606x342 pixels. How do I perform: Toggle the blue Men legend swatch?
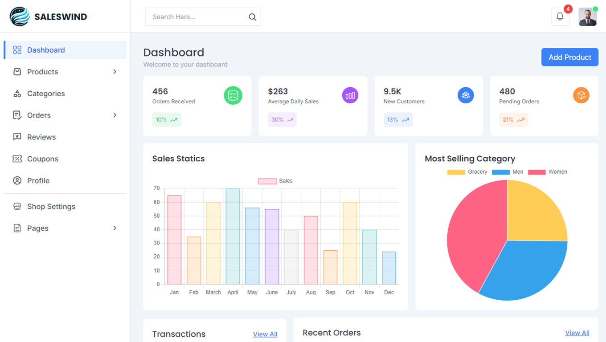500,172
